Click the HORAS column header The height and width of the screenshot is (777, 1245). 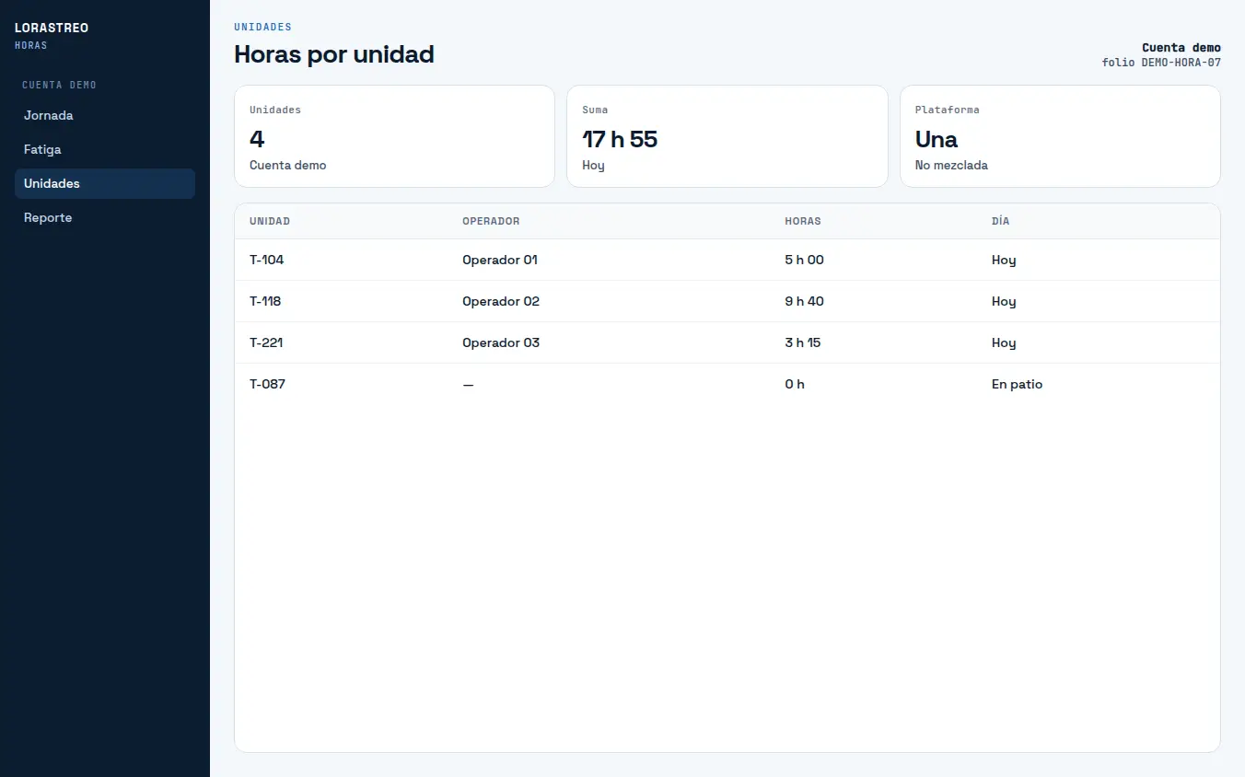(803, 221)
